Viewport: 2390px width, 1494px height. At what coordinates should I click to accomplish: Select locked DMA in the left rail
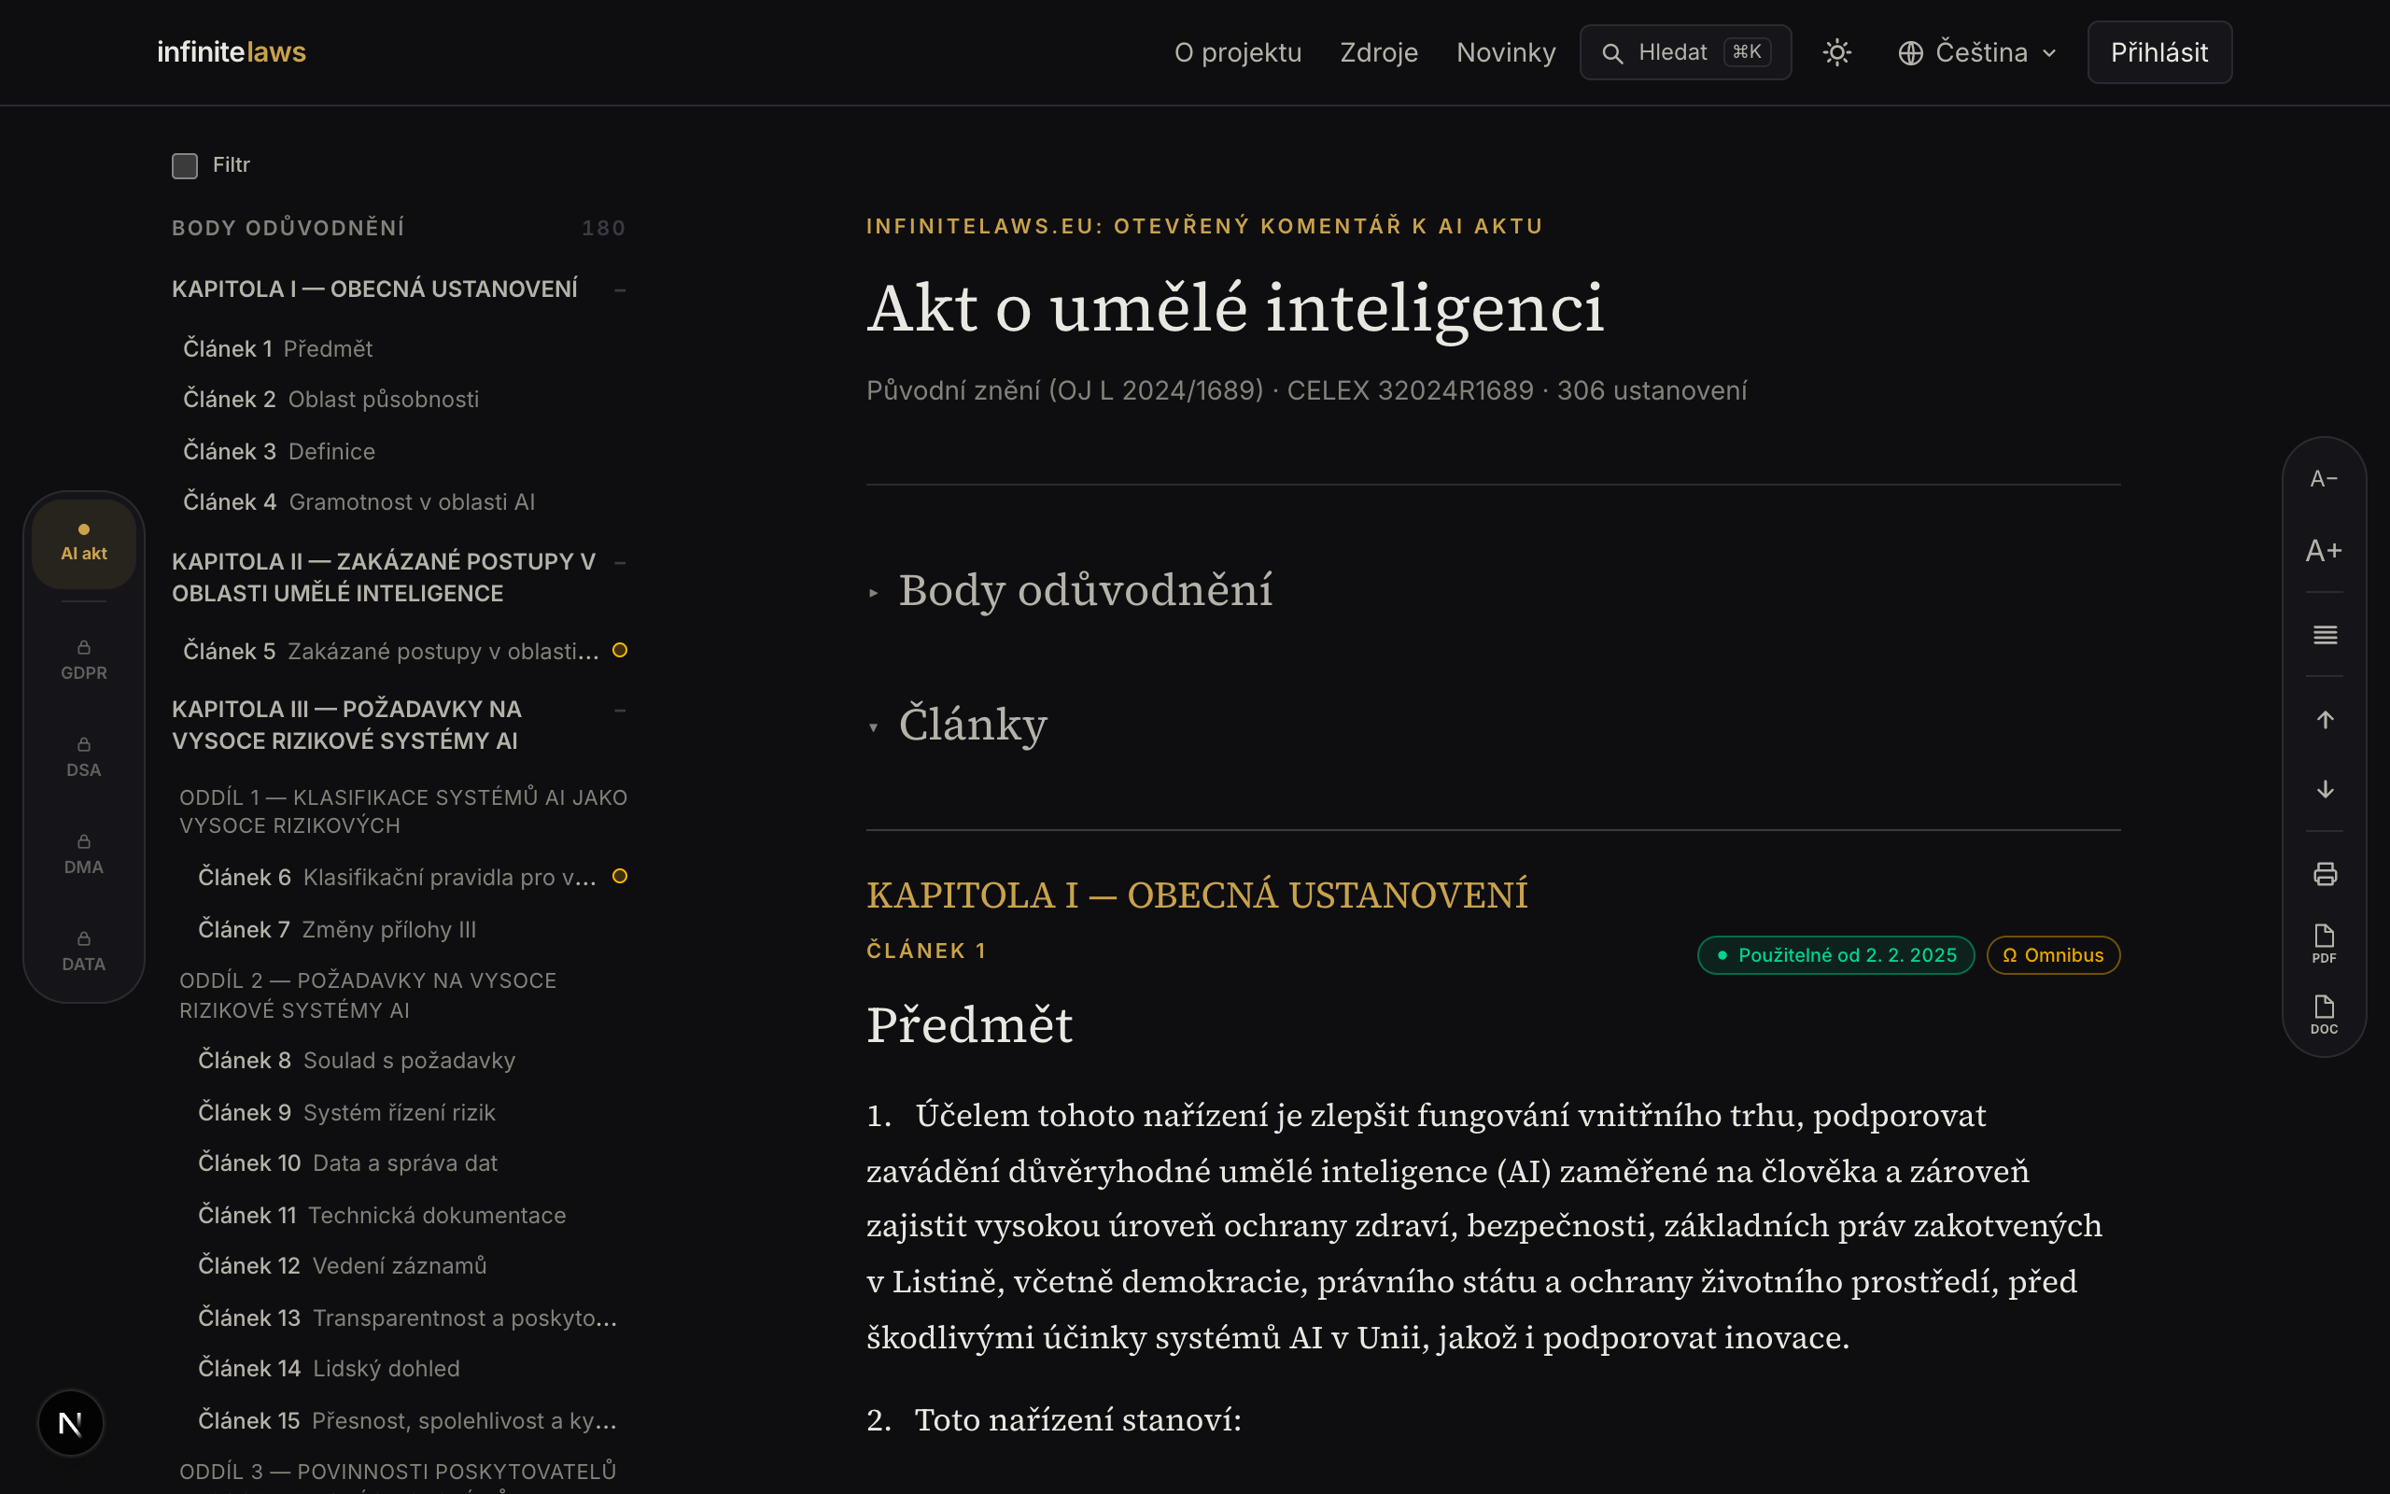pos(84,853)
